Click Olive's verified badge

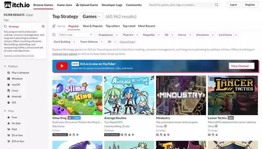click(216, 126)
